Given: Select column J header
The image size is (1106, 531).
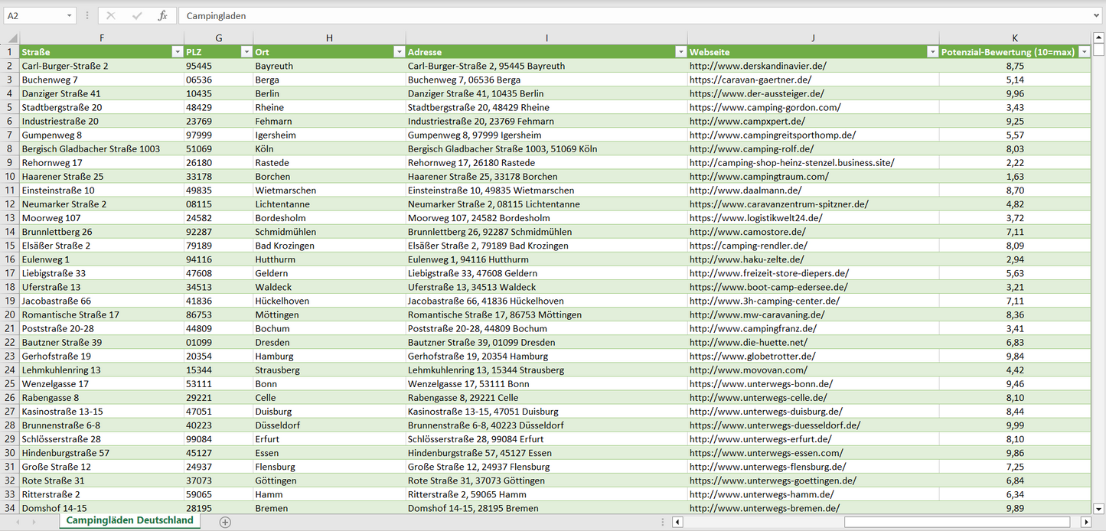Looking at the screenshot, I should coord(813,37).
